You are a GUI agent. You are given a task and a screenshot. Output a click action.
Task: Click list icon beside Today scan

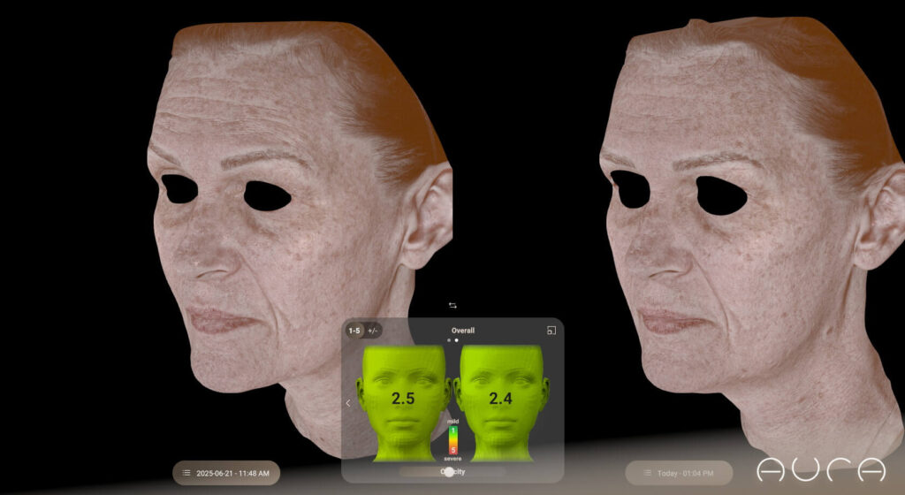click(637, 473)
